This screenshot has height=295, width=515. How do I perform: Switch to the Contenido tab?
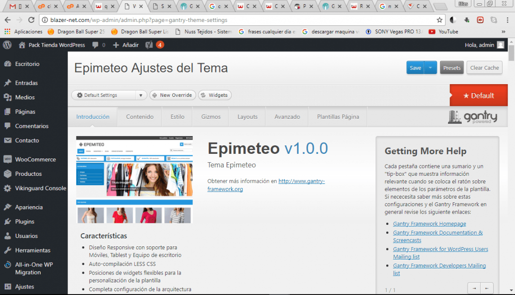140,116
